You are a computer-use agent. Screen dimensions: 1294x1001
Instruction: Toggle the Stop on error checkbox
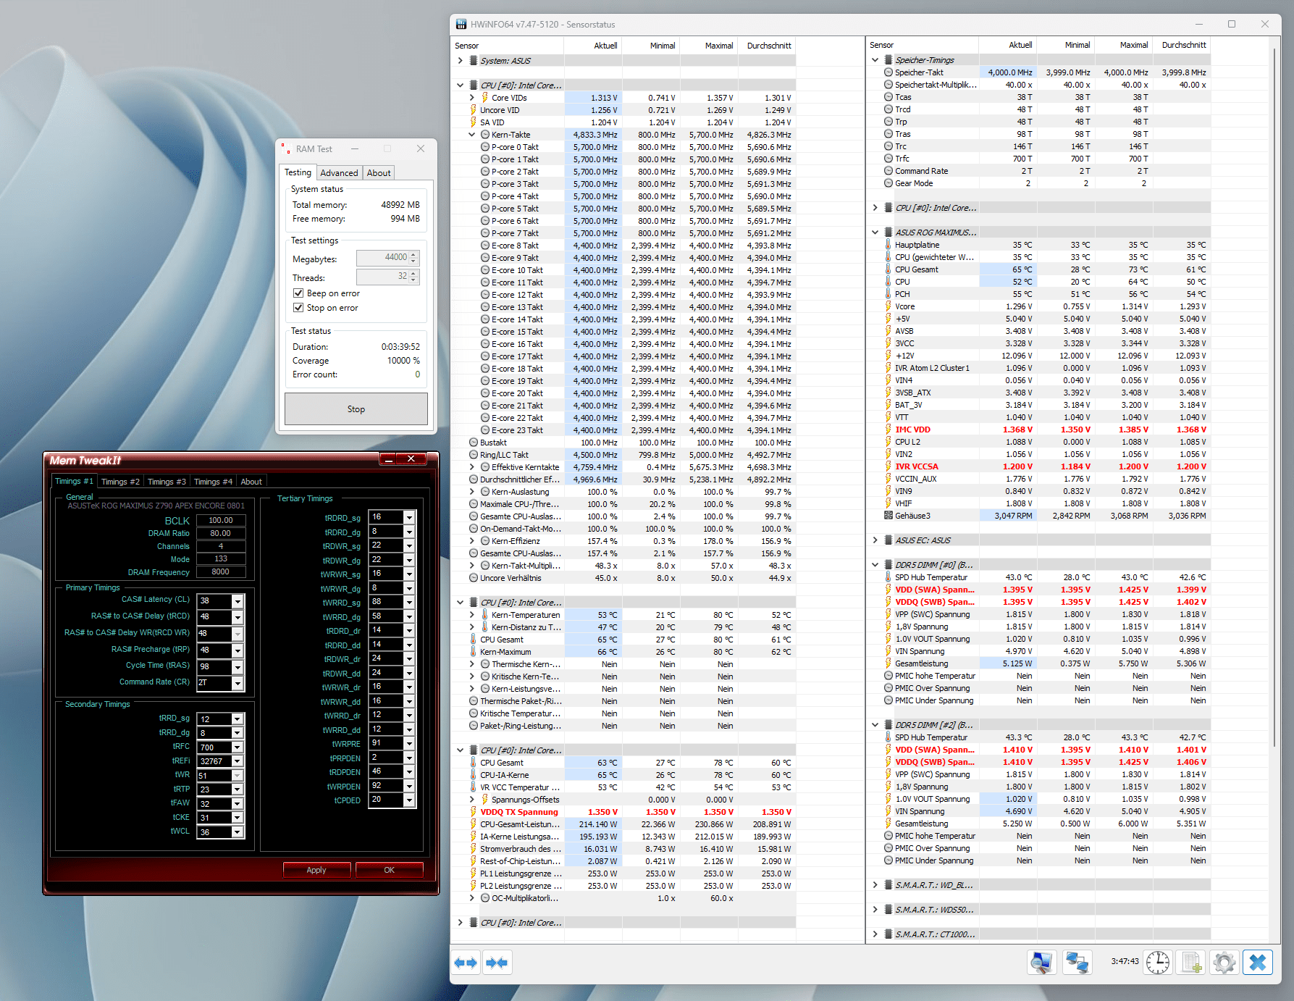[x=298, y=308]
